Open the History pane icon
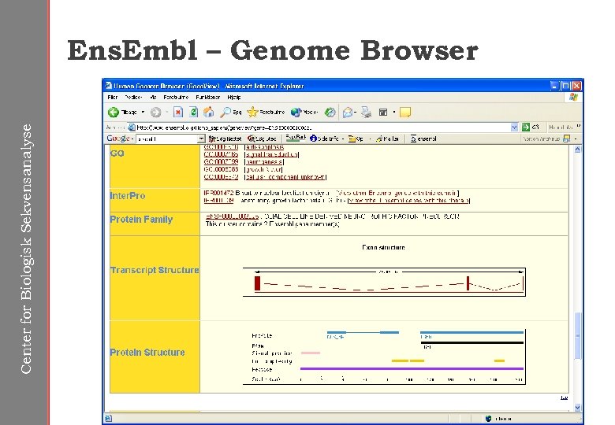This screenshot has width=615, height=425. [330, 113]
